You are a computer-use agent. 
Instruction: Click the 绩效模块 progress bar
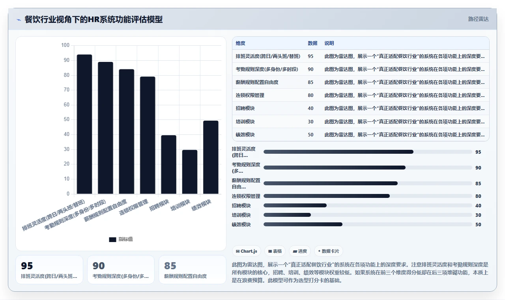click(368, 224)
